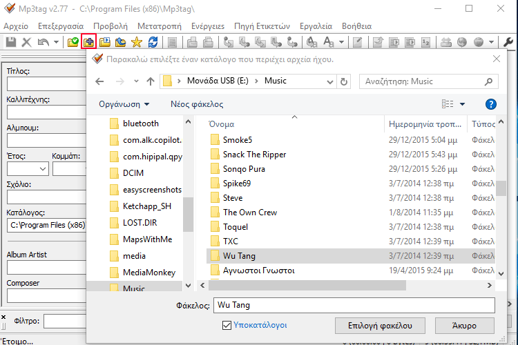The width and height of the screenshot is (518, 345).
Task: Click the Add directory folder icon with plus
Action: pyautogui.click(x=88, y=42)
